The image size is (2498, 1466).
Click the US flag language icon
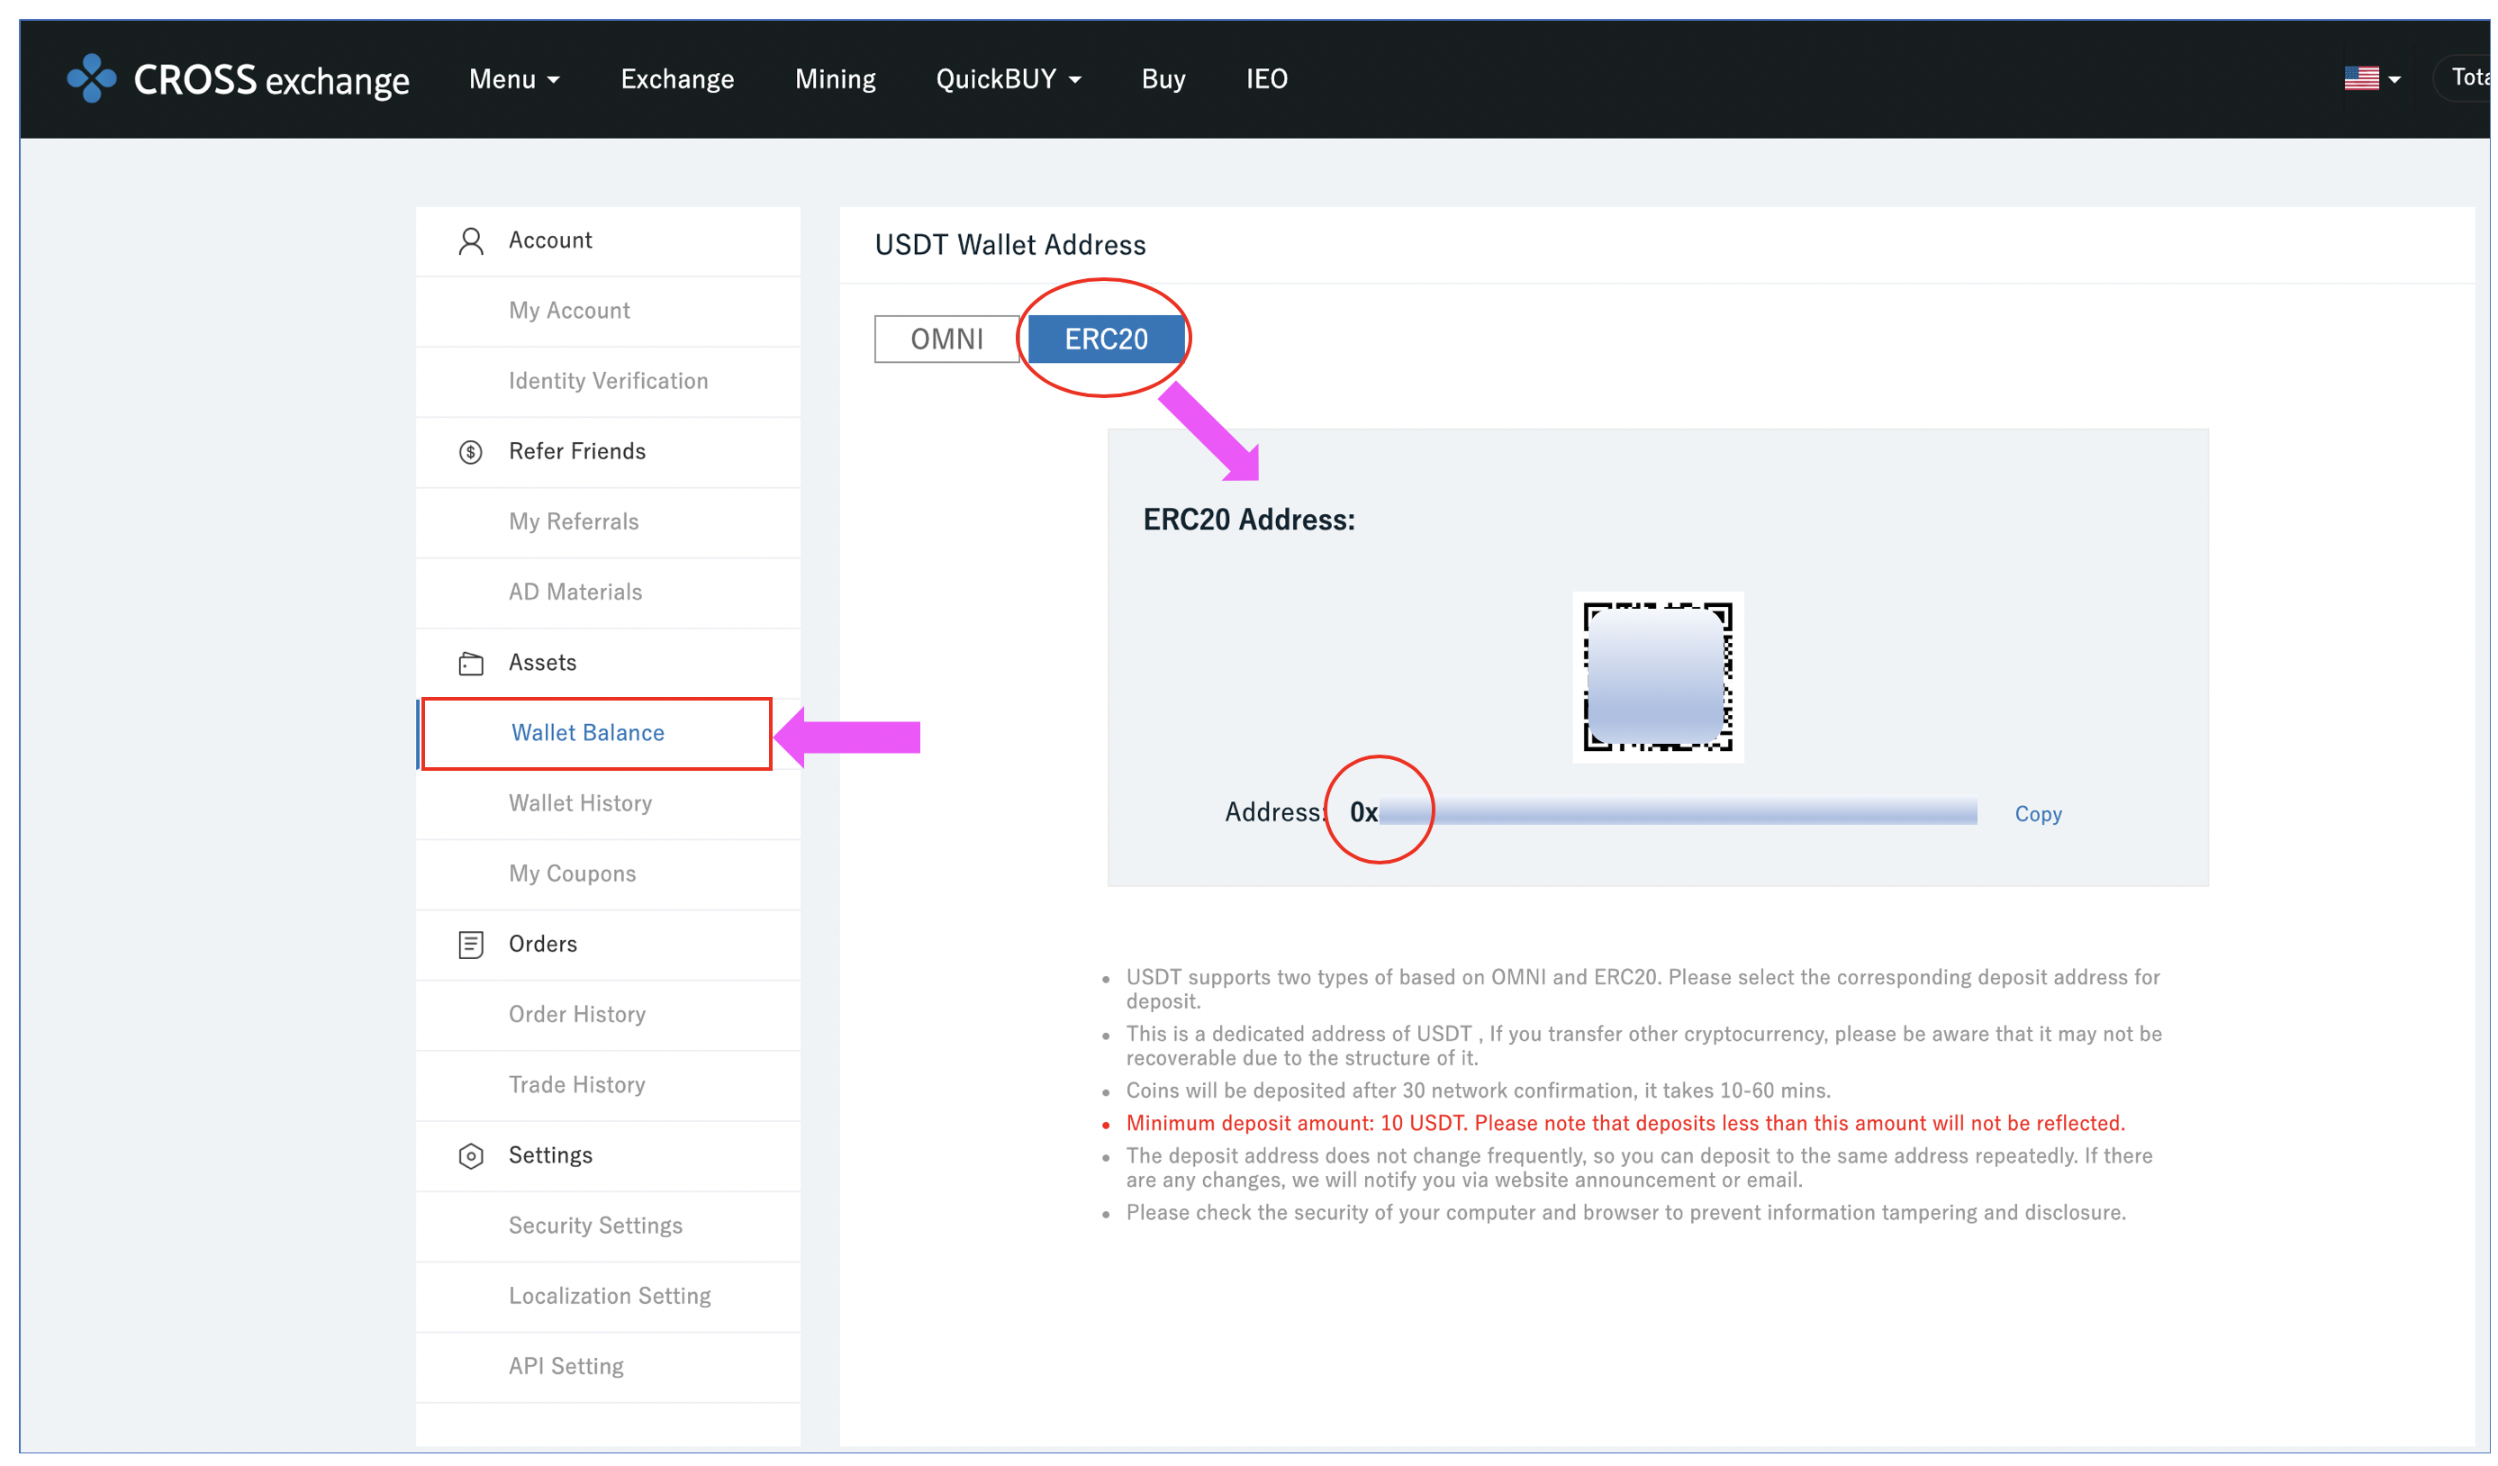(x=2360, y=78)
